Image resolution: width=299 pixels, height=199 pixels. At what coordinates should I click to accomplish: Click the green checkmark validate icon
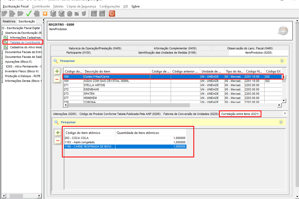pos(29,13)
